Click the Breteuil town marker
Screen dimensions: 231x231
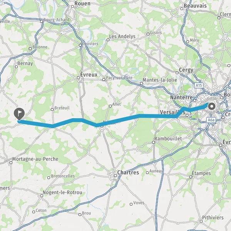(x=52, y=109)
